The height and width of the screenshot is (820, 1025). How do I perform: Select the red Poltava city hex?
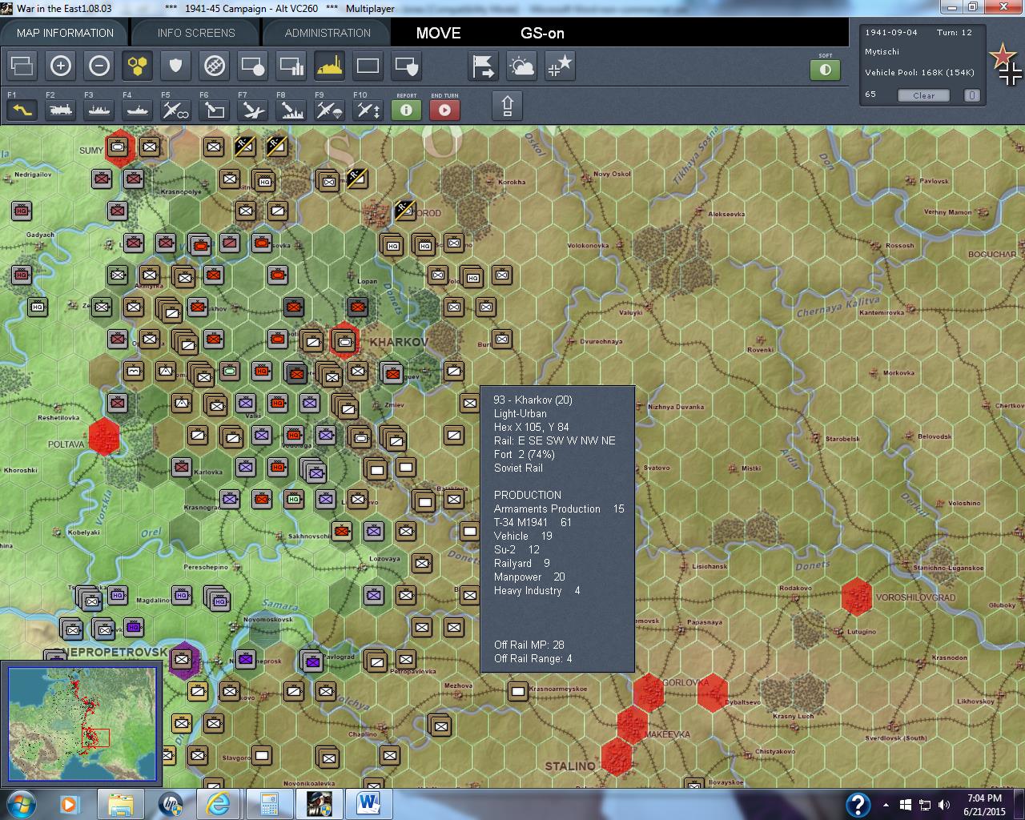coord(104,436)
